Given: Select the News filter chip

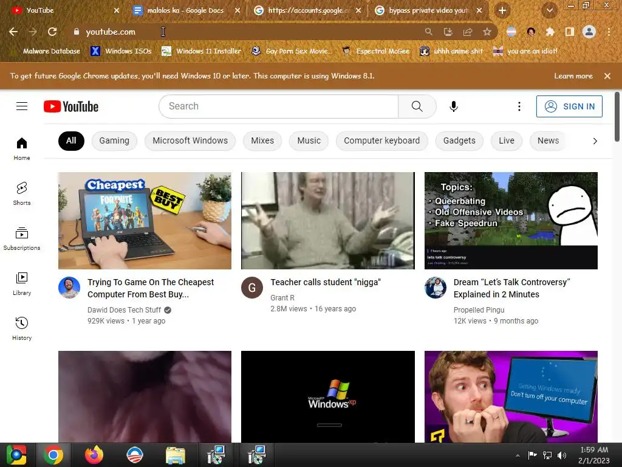Looking at the screenshot, I should click(x=549, y=141).
